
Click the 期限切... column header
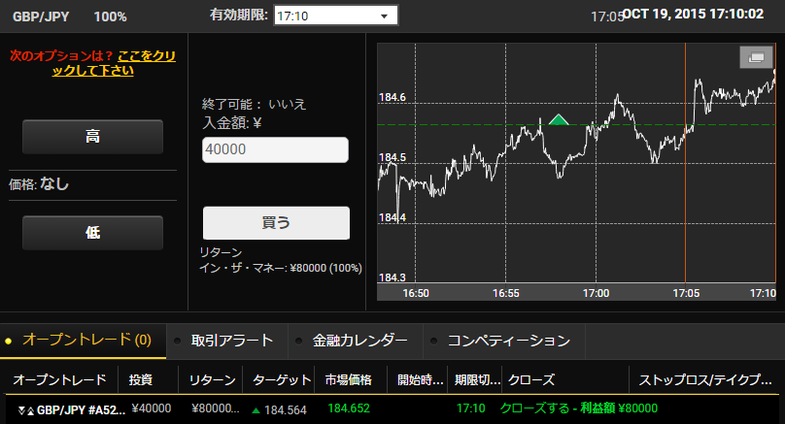(x=478, y=380)
